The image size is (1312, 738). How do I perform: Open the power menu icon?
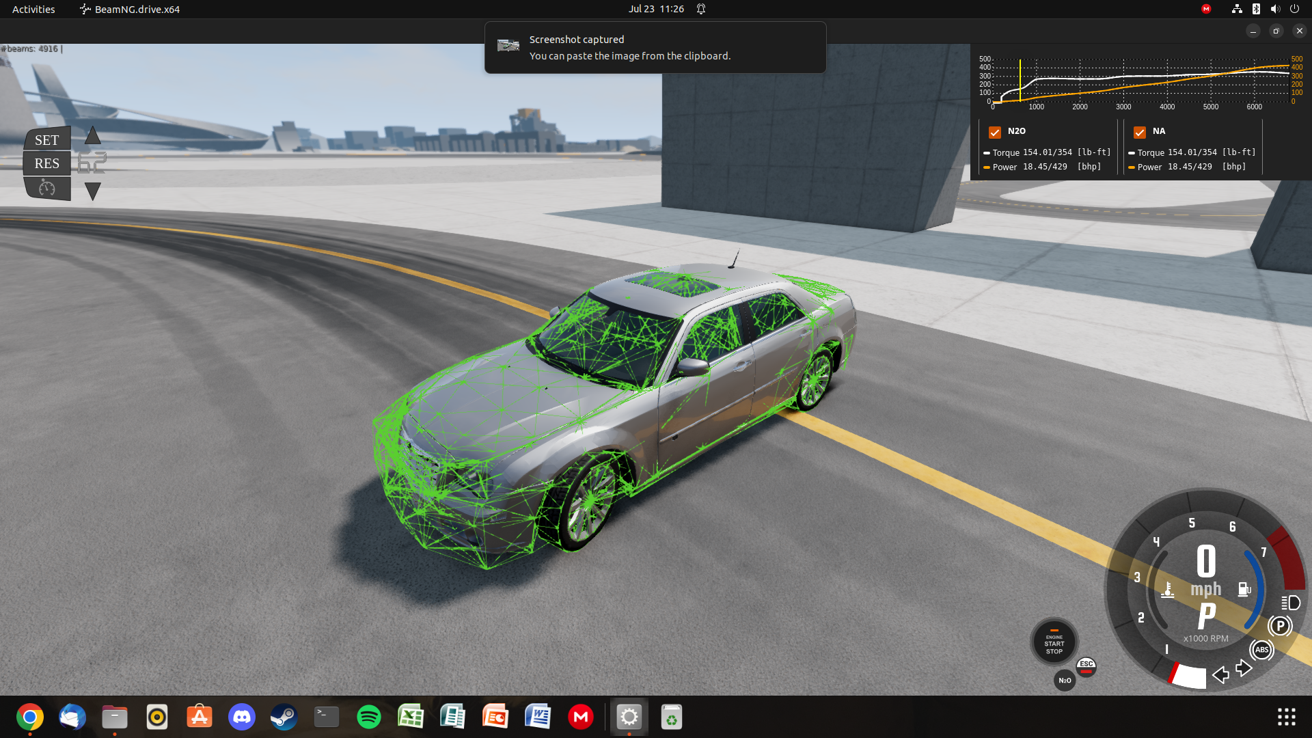(1294, 9)
